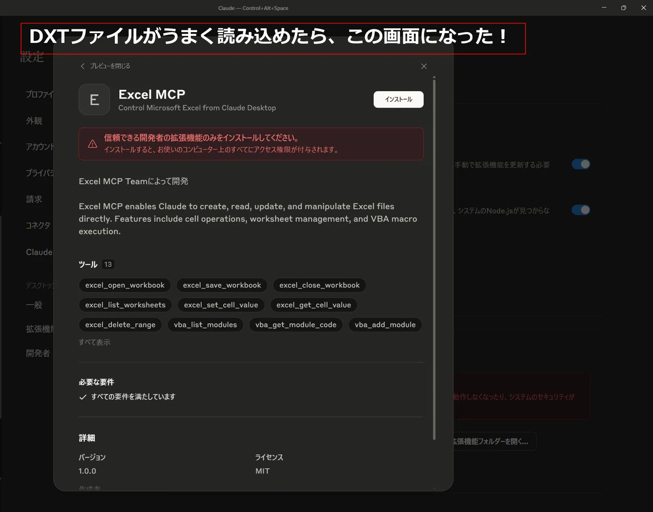
Task: Click the Excel MCP 'E' extension icon
Action: click(94, 99)
